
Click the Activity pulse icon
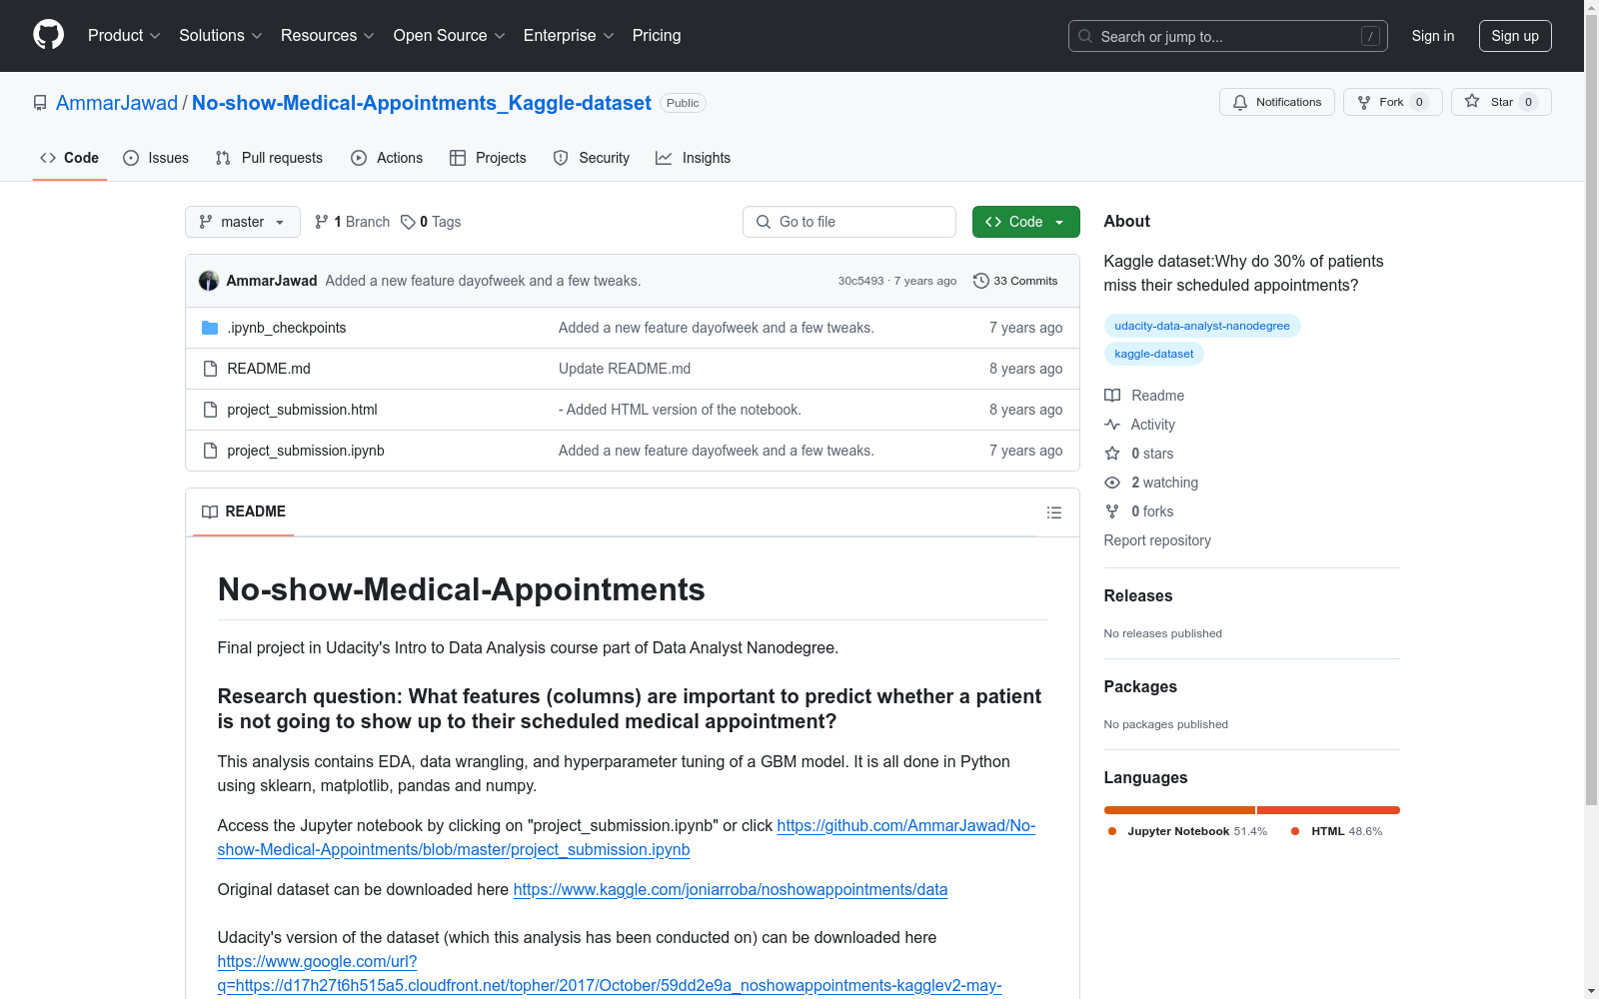point(1112,425)
